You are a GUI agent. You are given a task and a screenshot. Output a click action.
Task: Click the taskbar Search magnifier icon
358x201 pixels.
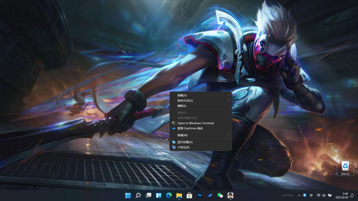138,195
